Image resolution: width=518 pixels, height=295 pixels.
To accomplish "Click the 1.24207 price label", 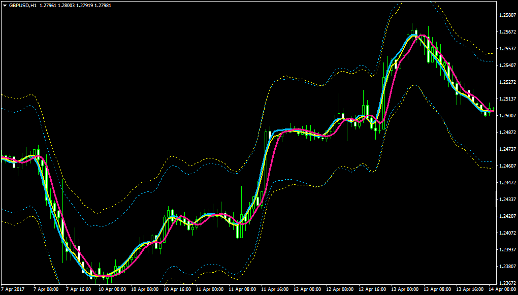I will click(507, 216).
